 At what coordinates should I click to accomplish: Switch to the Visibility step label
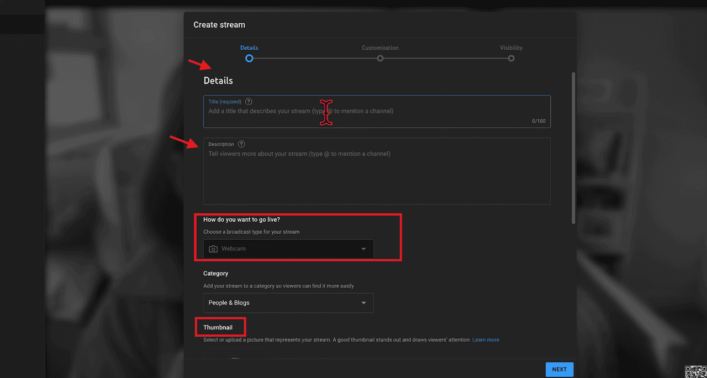[511, 48]
